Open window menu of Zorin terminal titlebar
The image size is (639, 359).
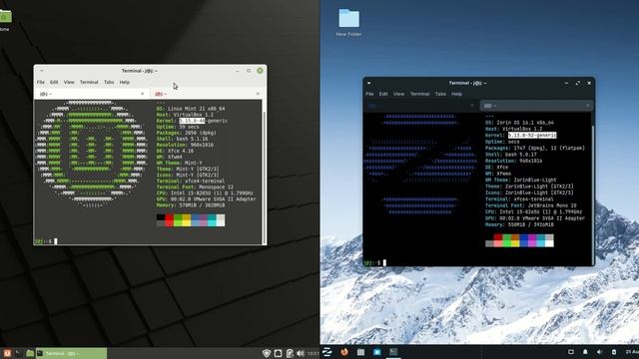369,83
